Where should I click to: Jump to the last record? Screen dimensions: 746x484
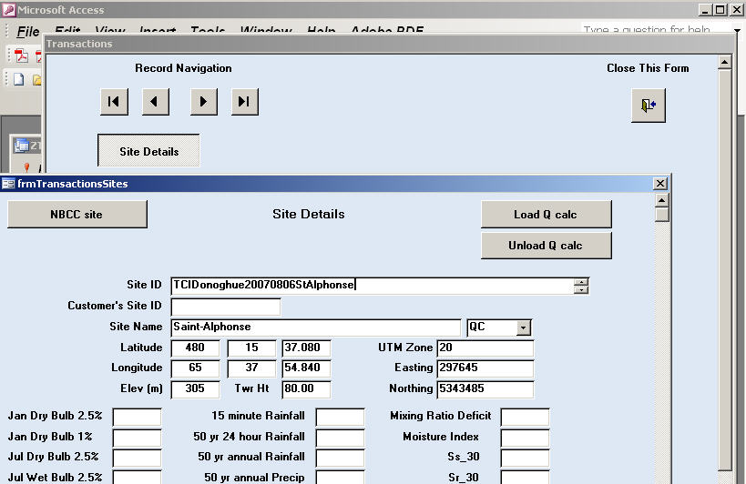pos(244,102)
